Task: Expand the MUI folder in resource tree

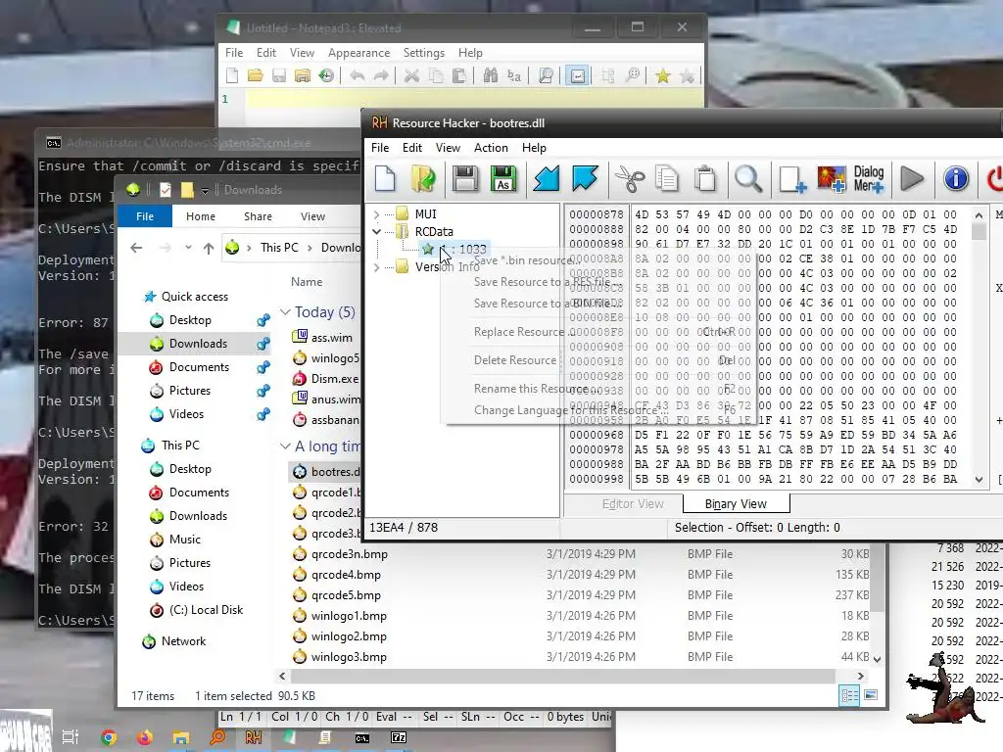Action: (x=377, y=214)
